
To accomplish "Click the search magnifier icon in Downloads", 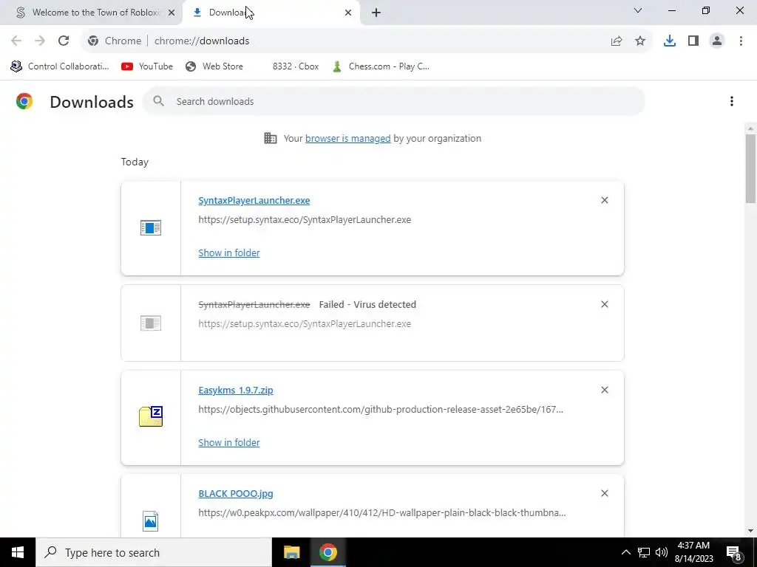I will [x=158, y=101].
